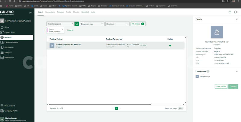Click the PID value A000D7W600A in Details
Screen dimensions: 241x122
coord(220,58)
